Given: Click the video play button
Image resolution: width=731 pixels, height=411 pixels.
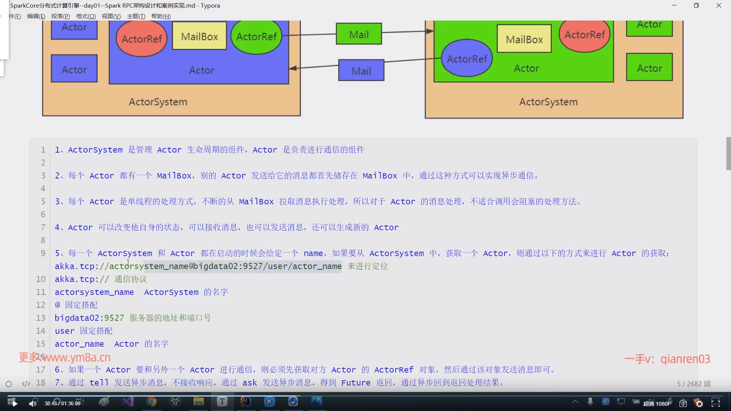Looking at the screenshot, I should point(14,404).
